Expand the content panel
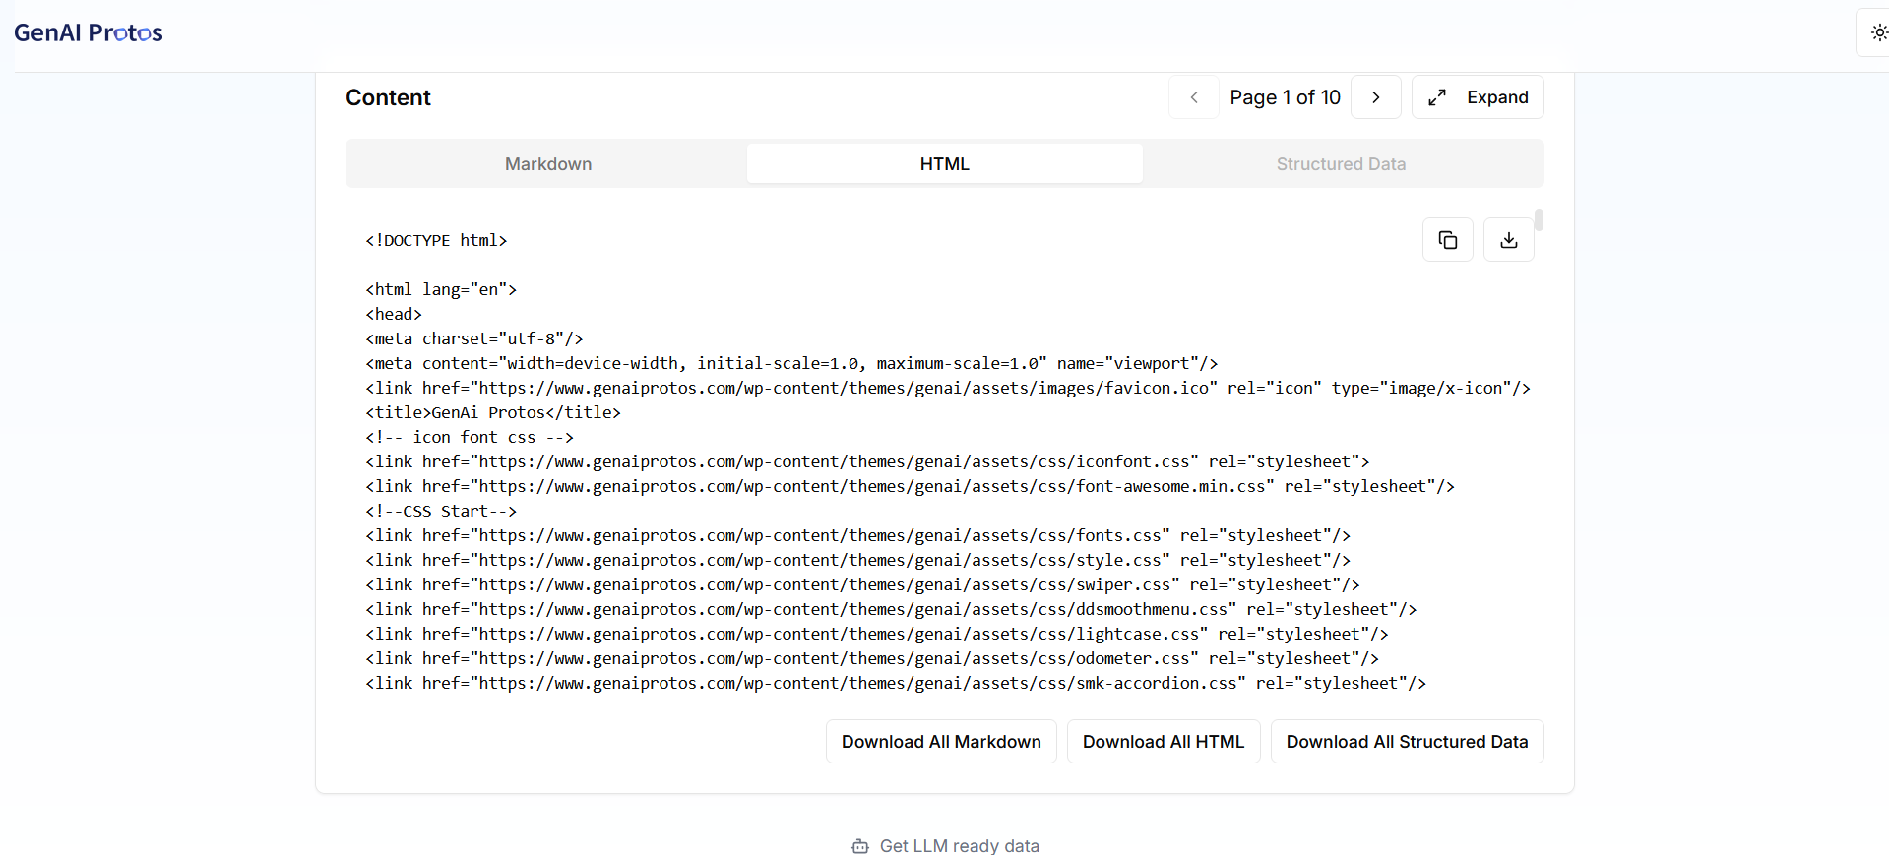The width and height of the screenshot is (1889, 855). point(1478,97)
